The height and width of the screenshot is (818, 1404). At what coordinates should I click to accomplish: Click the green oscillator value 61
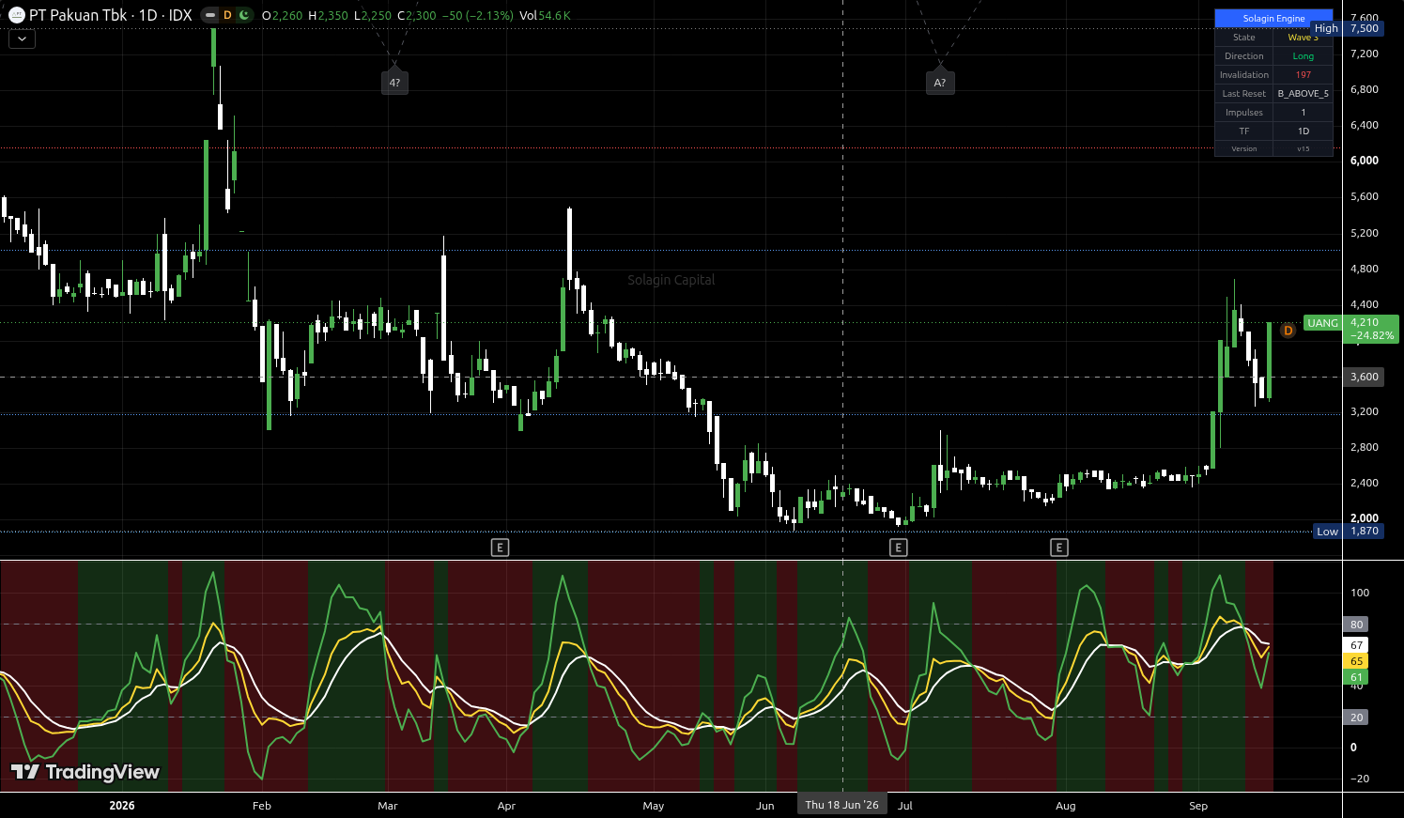click(x=1356, y=677)
